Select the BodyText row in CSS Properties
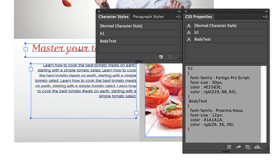274x164 pixels. pos(226,39)
